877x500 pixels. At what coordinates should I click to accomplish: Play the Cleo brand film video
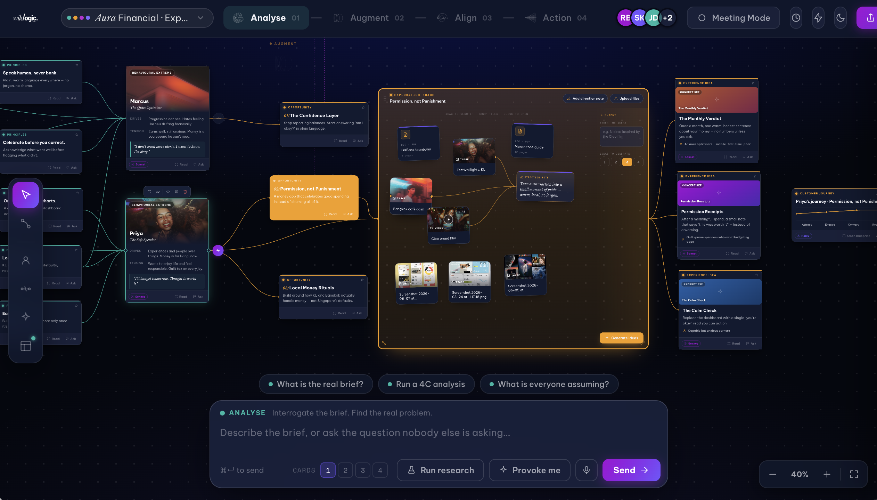click(449, 219)
